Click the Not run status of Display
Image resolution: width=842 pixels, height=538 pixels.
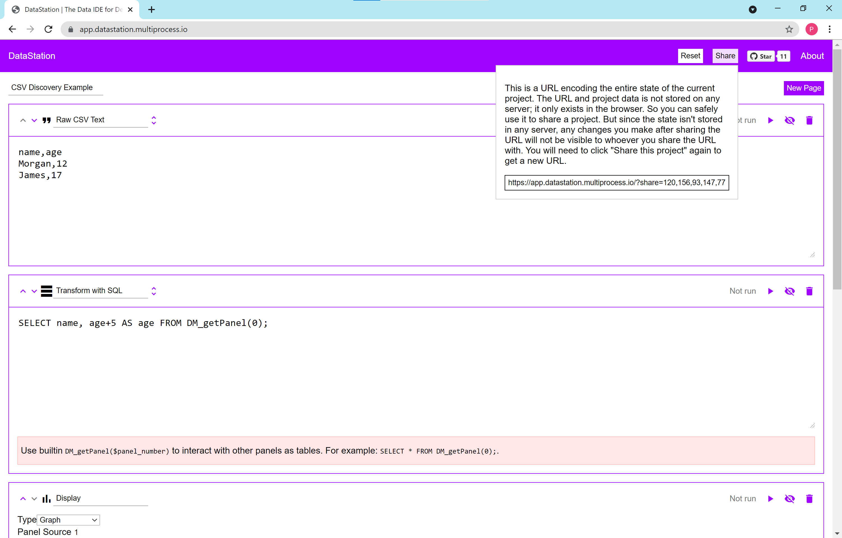[742, 498]
